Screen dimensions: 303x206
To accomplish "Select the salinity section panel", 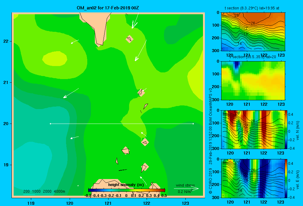I will click(x=253, y=81).
